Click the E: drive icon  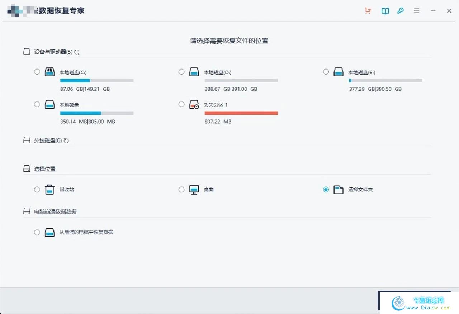(x=338, y=72)
